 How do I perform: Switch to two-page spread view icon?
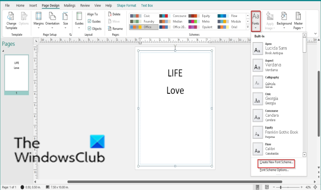(267, 187)
